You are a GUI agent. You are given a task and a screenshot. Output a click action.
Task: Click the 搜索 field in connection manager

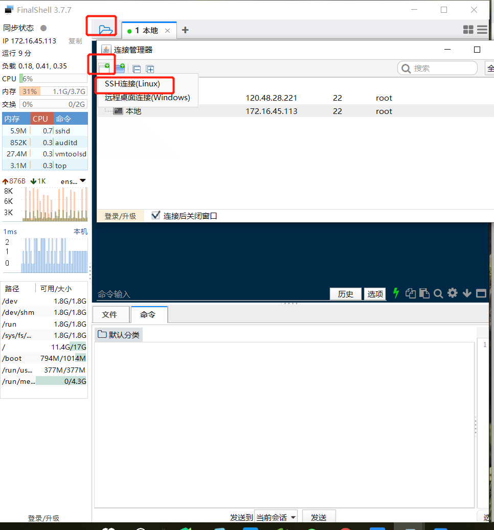click(438, 68)
